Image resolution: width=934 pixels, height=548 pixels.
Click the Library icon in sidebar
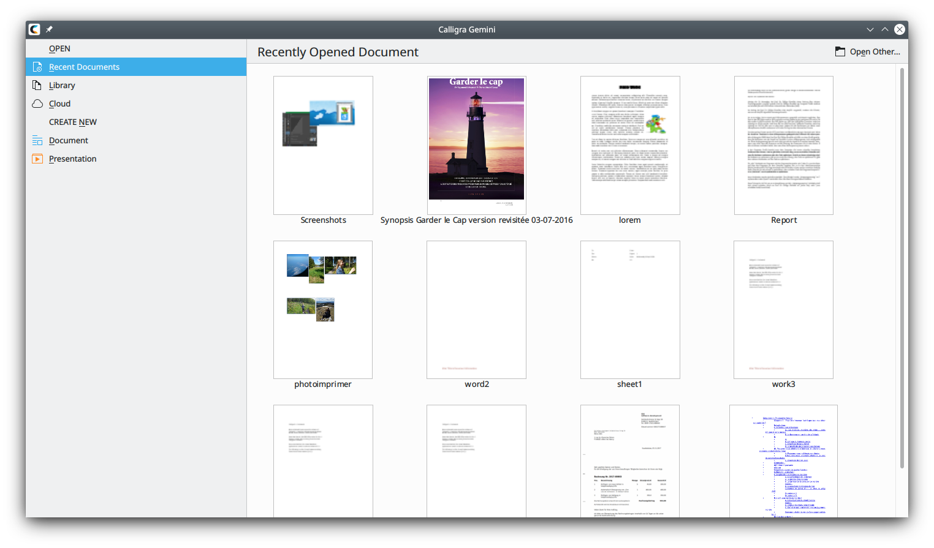pos(37,85)
